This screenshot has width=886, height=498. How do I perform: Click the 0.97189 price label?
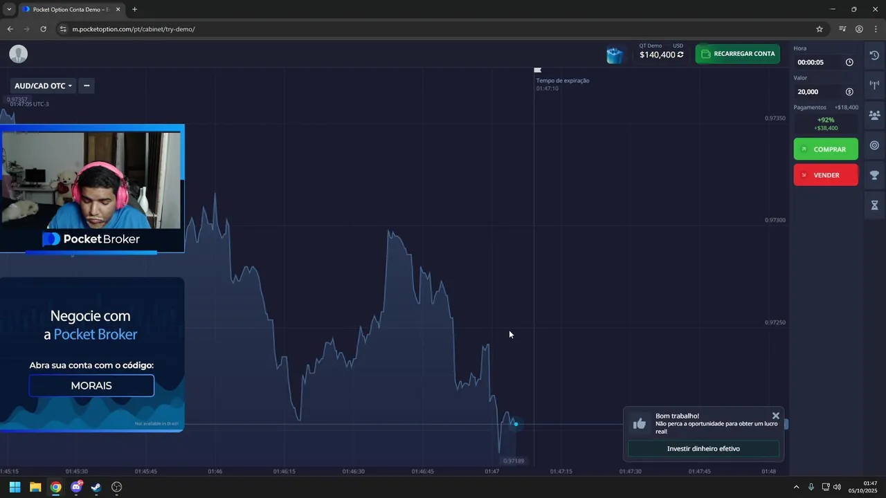click(513, 461)
